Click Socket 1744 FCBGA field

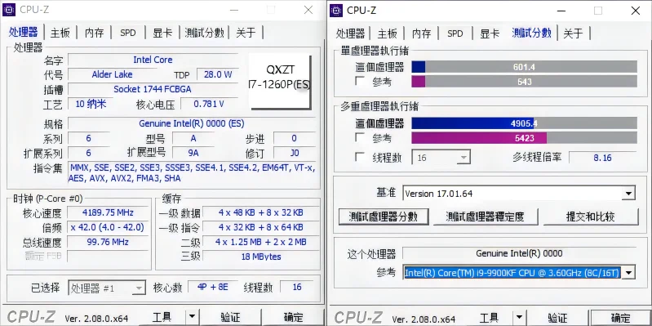tap(153, 89)
